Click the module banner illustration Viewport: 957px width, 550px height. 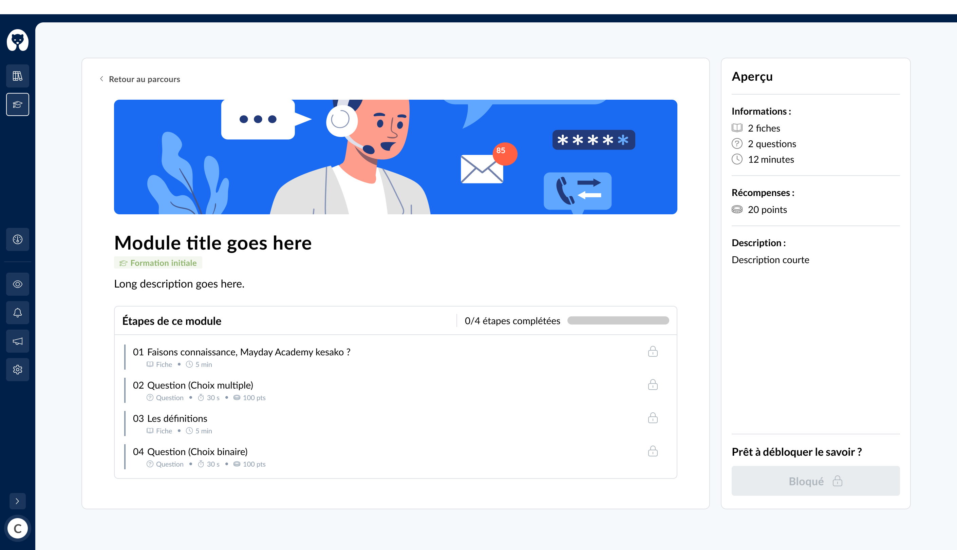pos(395,157)
